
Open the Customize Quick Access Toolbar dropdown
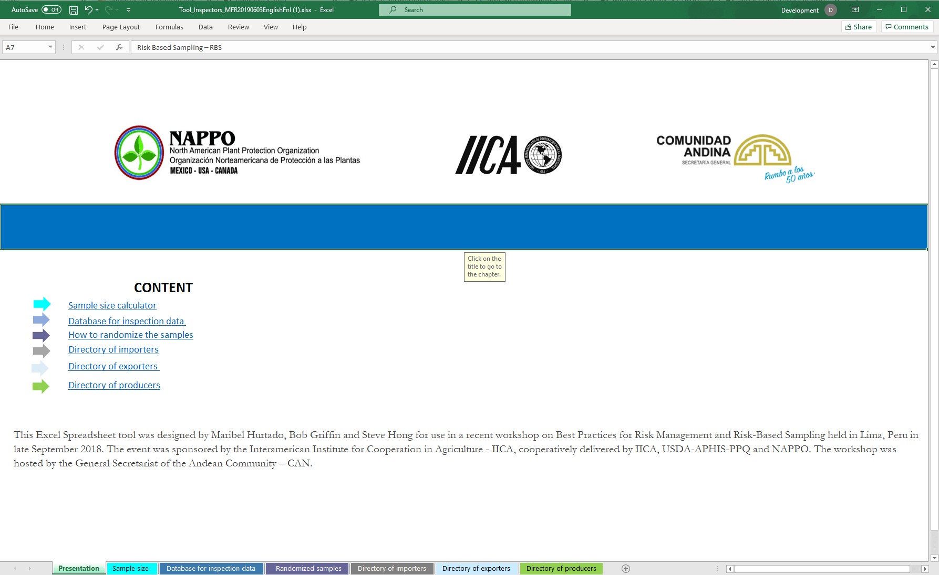point(129,10)
